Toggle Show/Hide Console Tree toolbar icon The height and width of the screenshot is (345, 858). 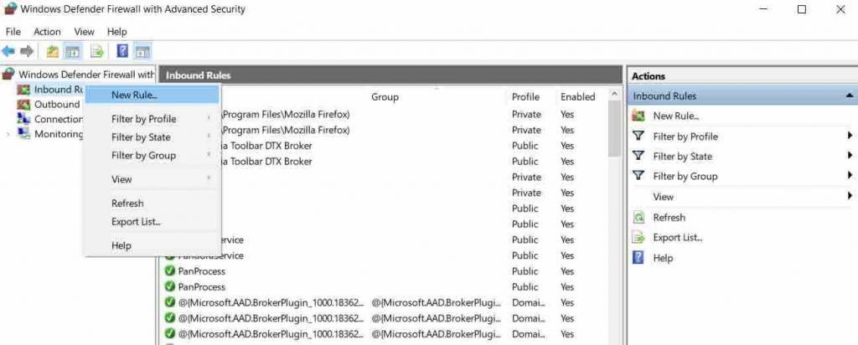pos(72,51)
